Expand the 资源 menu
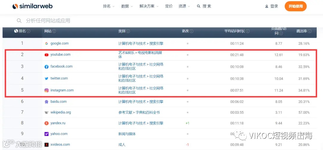Screen dimensions: 323x150 (x=184, y=6)
